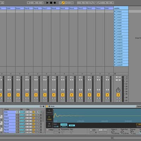Select the Loop8 clip name
Screen dimensions: 141x141
coord(119,31)
